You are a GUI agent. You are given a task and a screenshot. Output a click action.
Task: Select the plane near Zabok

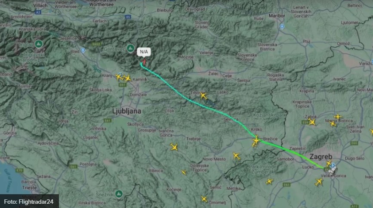312,122
